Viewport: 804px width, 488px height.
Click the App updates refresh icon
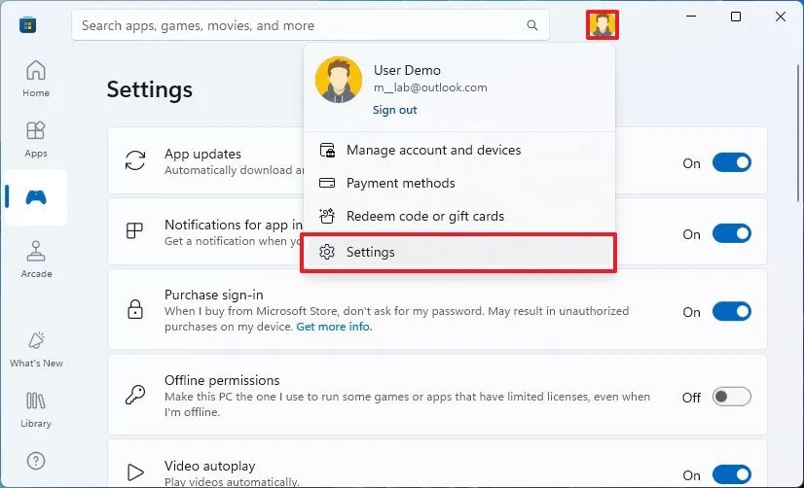pos(135,160)
